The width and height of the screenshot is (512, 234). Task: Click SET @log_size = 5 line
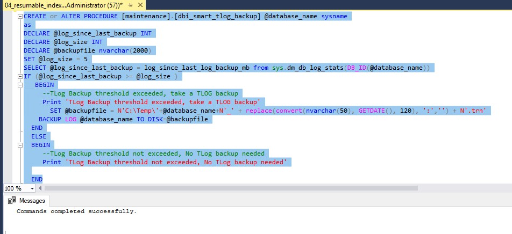pos(55,60)
